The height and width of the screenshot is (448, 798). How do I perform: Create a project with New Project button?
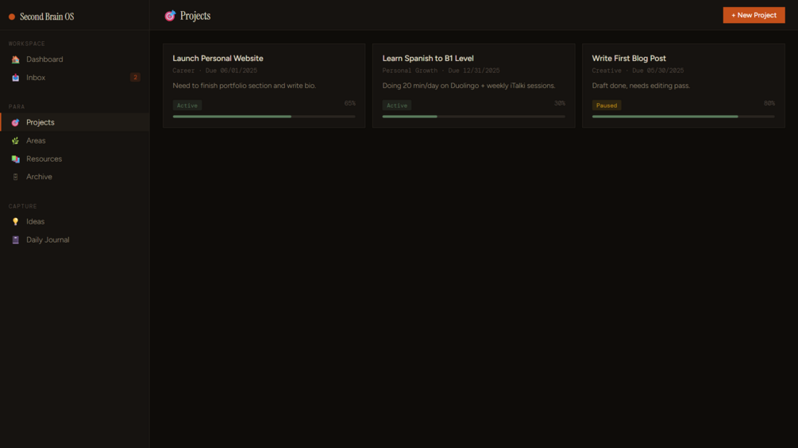coord(754,15)
